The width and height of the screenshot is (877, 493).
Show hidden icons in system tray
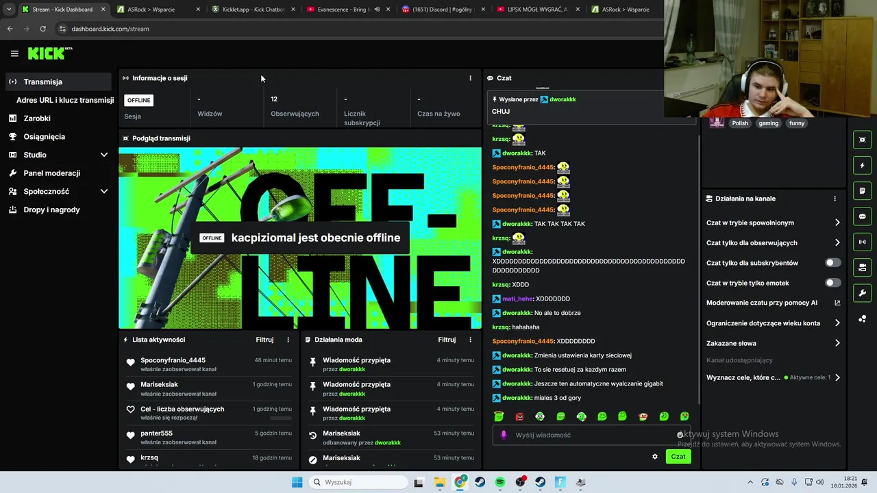[x=750, y=482]
